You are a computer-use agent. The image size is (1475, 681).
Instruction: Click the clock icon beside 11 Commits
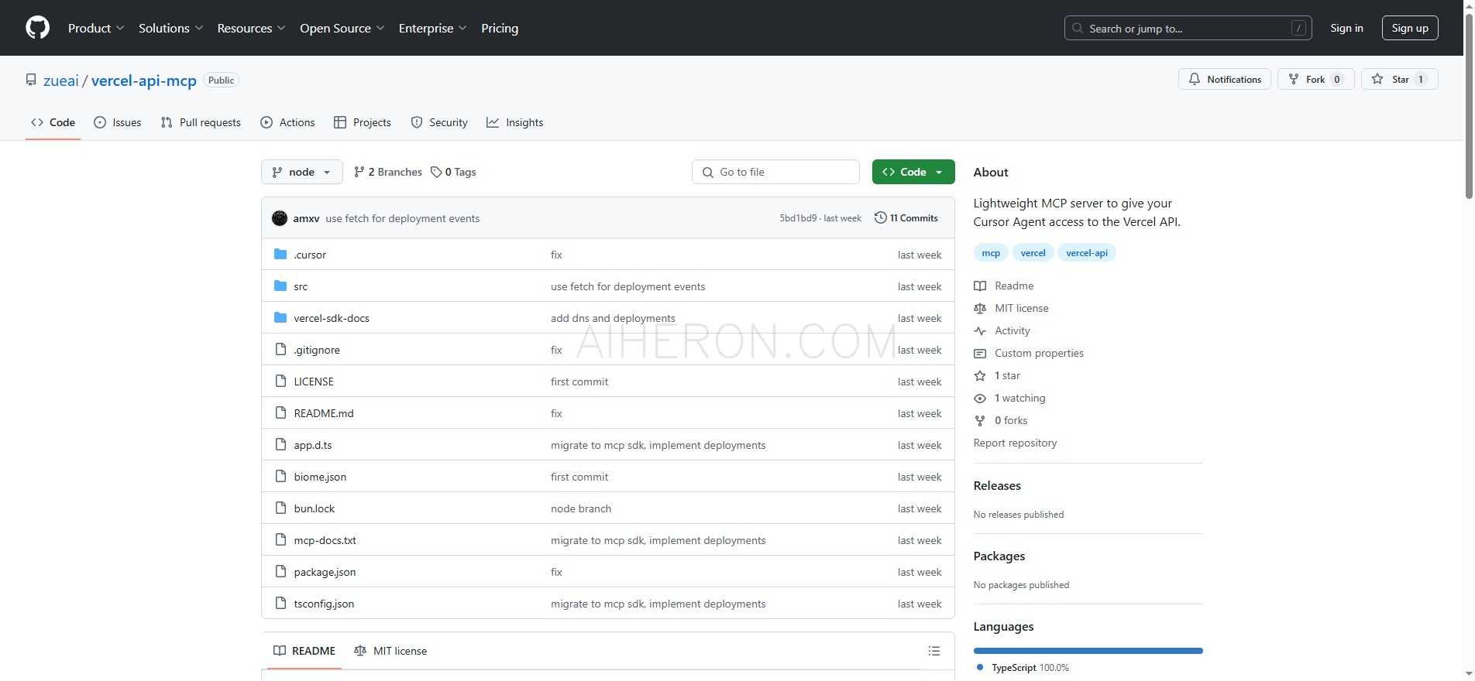[x=880, y=217]
